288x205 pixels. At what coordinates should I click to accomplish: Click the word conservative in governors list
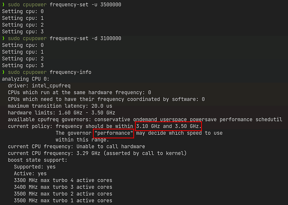(x=112, y=119)
